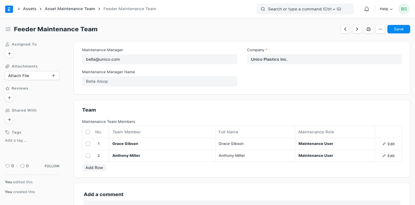The width and height of the screenshot is (415, 205).
Task: Select the Grace Gibson row checkbox
Action: (x=88, y=144)
